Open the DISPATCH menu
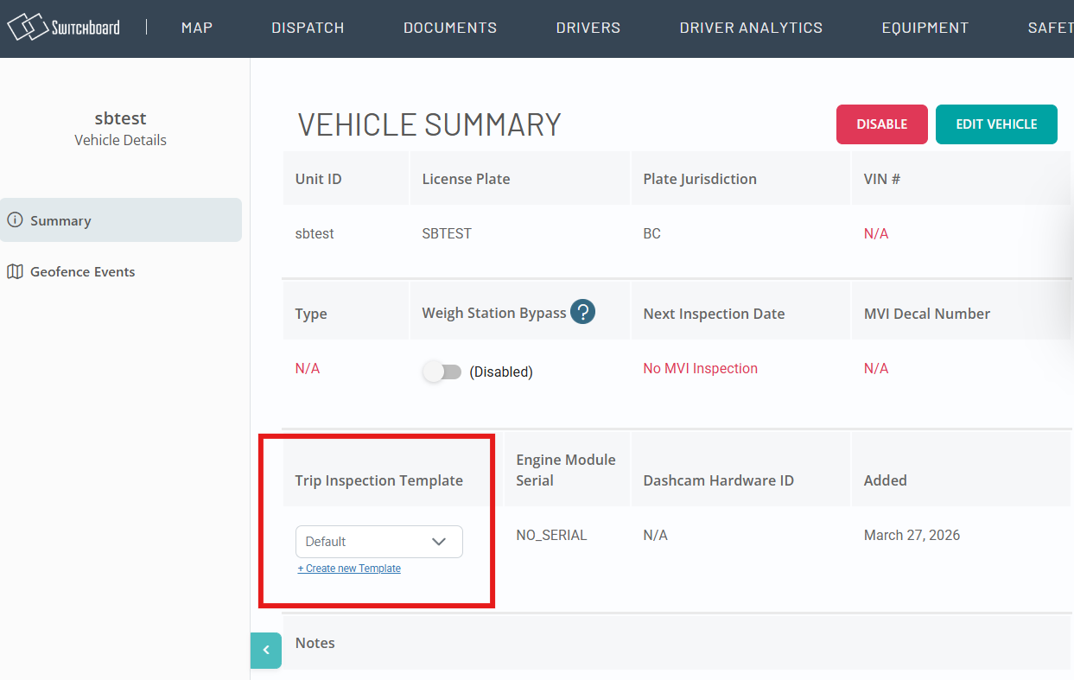The width and height of the screenshot is (1074, 680). tap(308, 28)
